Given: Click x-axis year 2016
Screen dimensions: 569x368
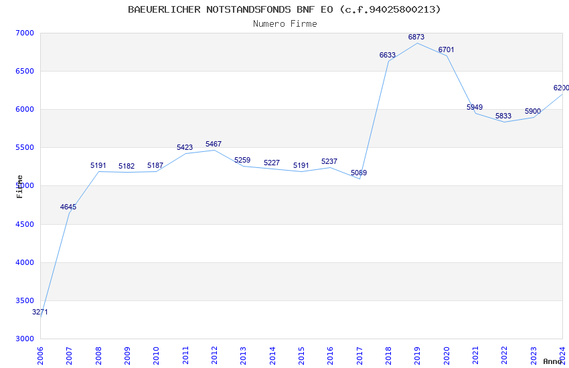Looking at the screenshot, I should click(x=331, y=356).
